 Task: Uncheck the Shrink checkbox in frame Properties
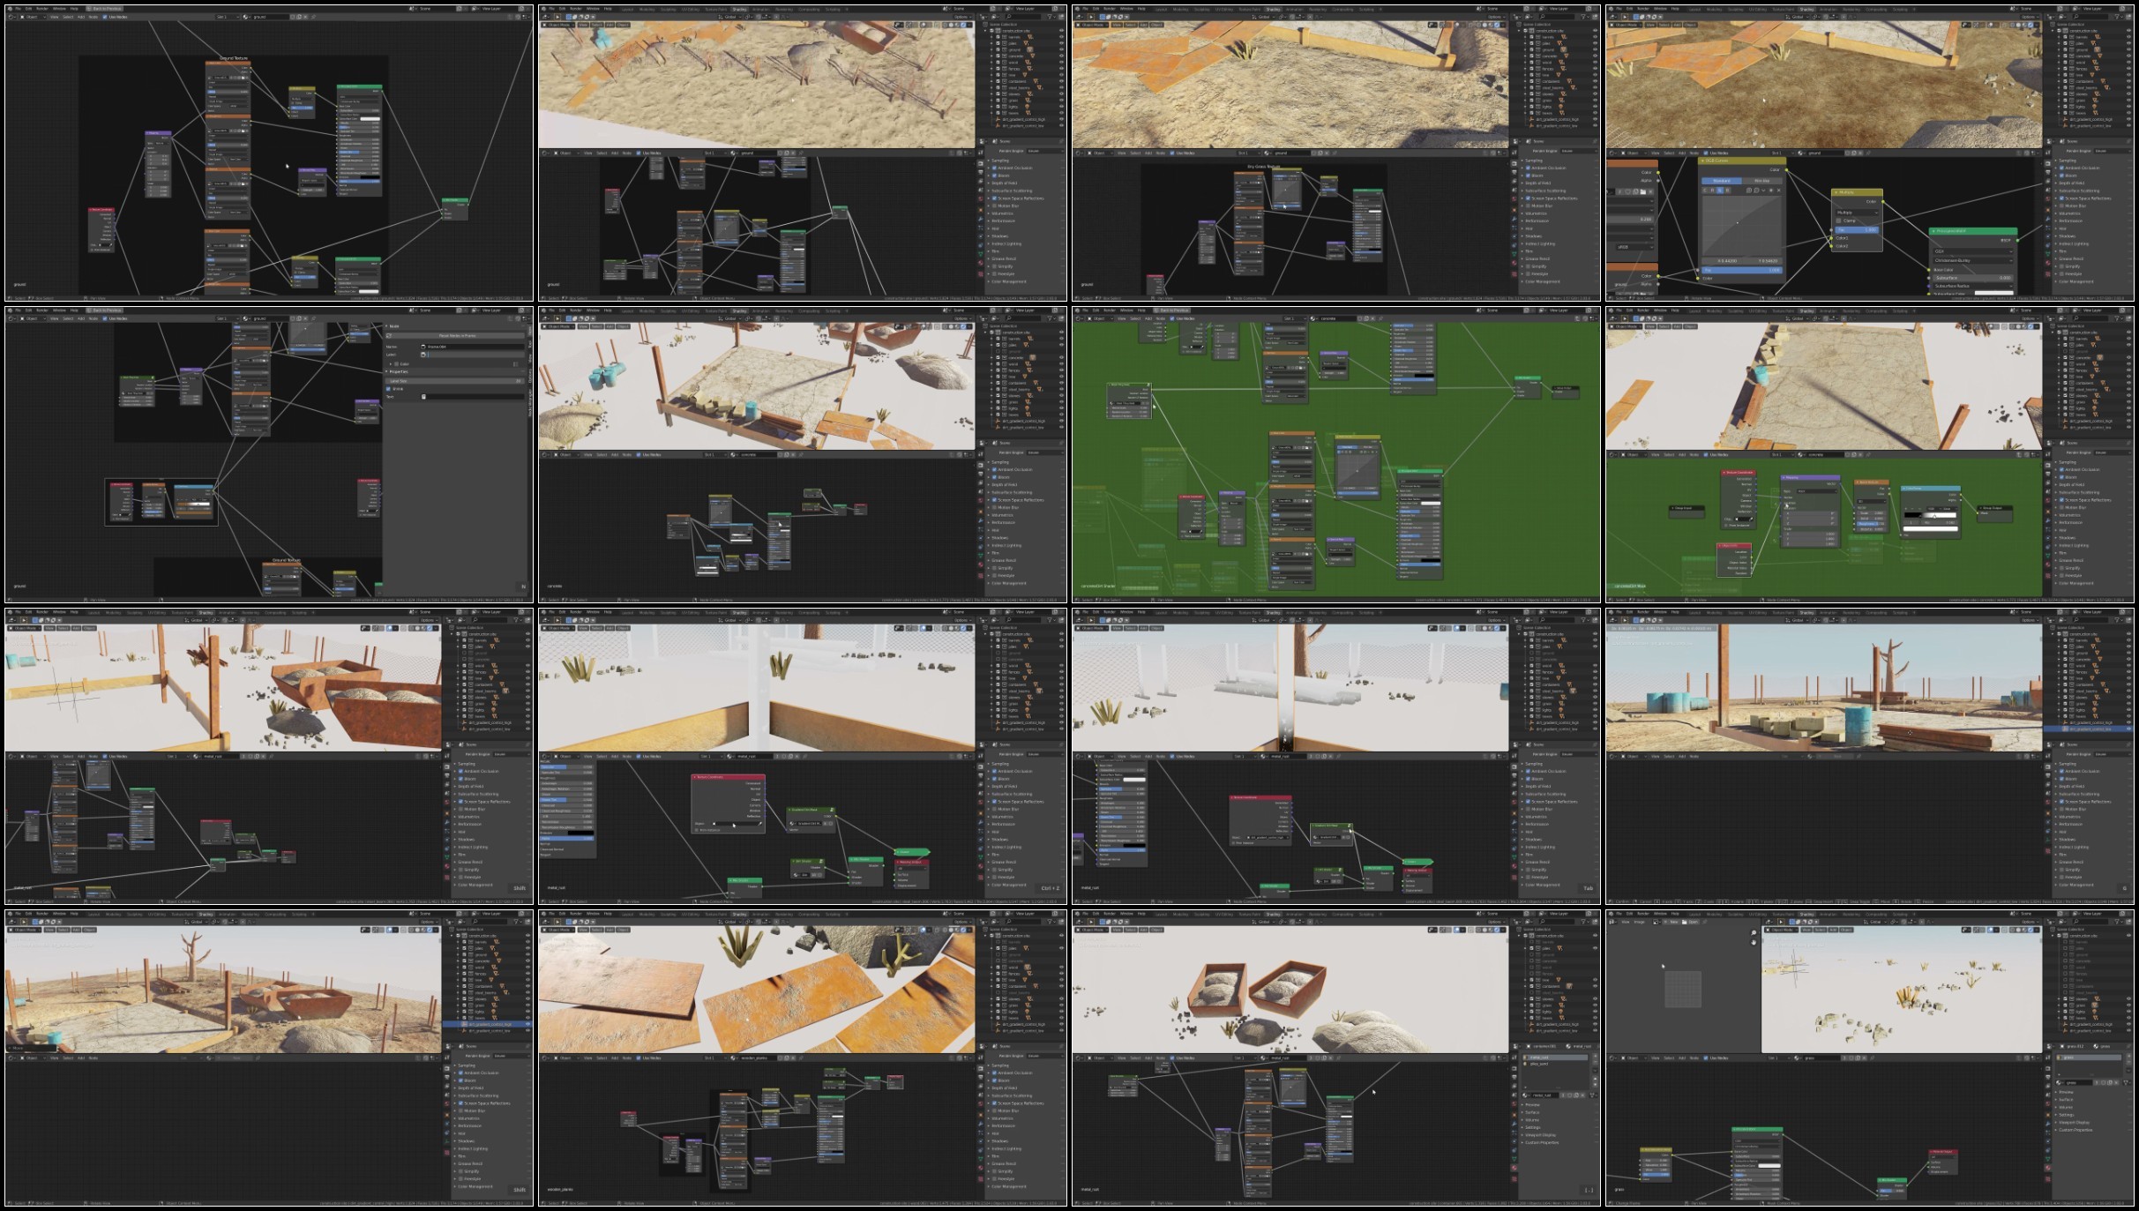(388, 389)
